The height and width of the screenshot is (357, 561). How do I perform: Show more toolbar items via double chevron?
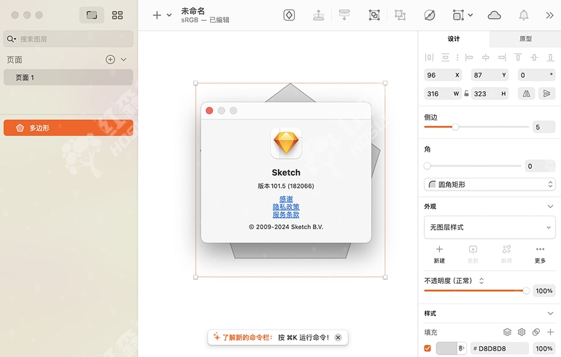[x=550, y=15]
